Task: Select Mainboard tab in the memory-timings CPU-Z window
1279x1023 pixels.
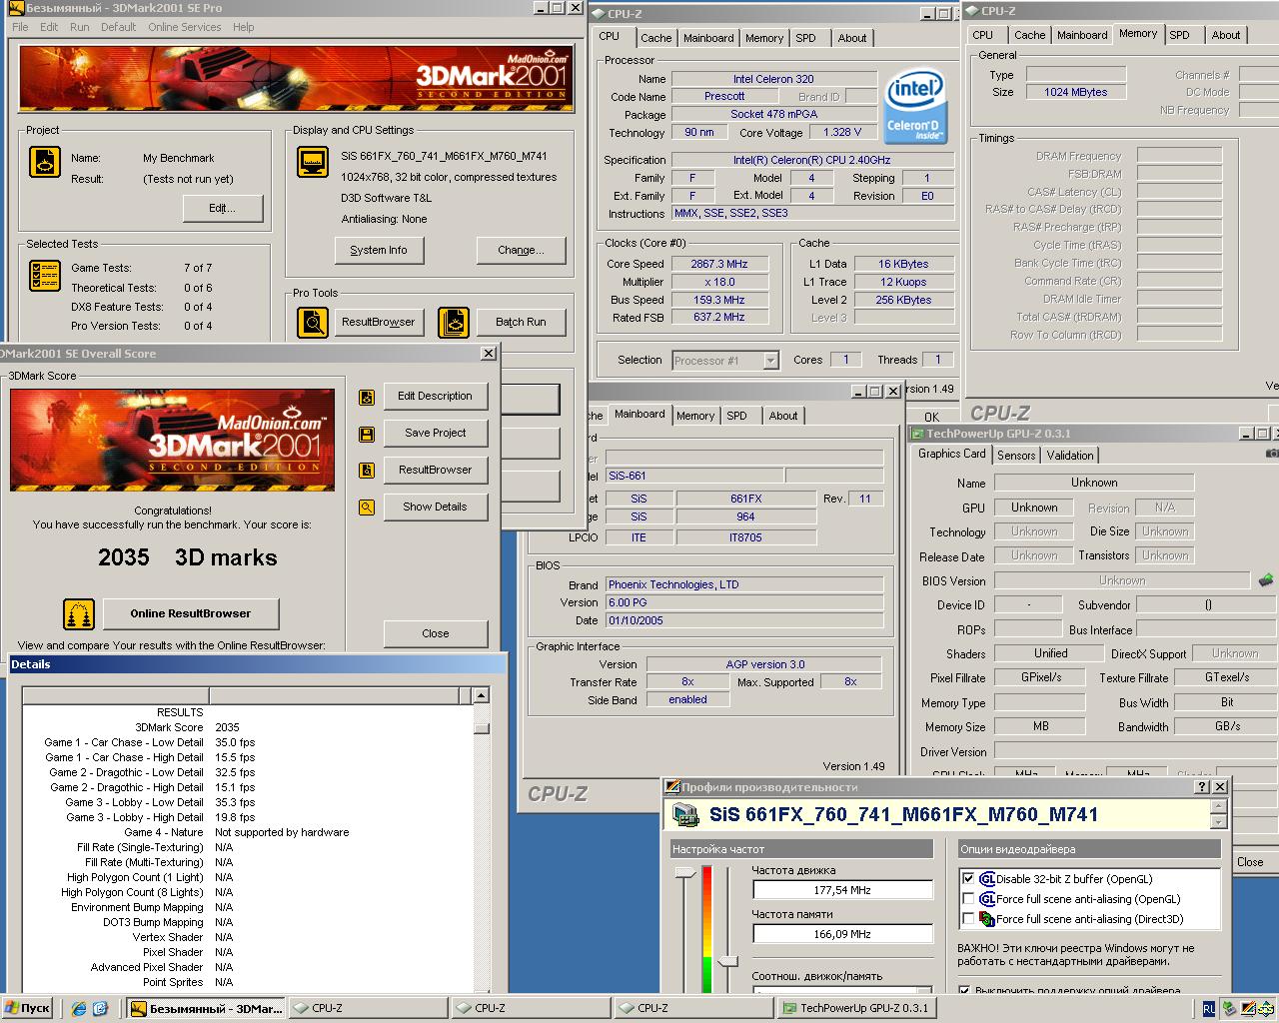Action: (x=1082, y=35)
